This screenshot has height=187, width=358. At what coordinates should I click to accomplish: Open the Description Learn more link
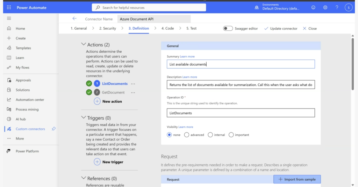coord(189,77)
